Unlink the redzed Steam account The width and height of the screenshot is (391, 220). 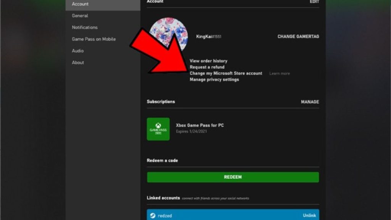pos(309,215)
